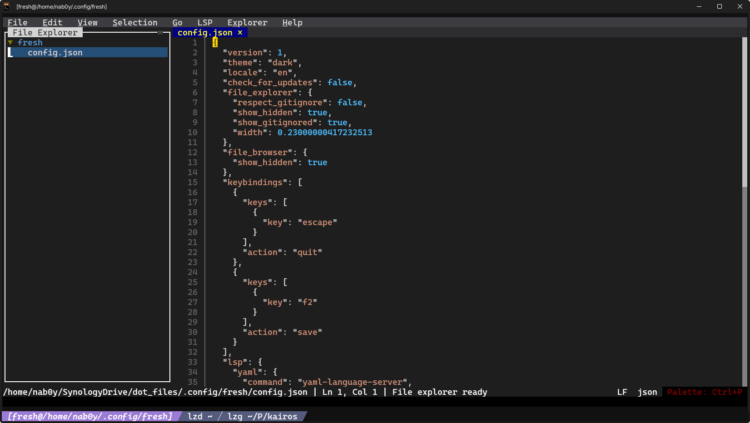Close the config.json editor tab
Screen dimensions: 750x423
240,33
